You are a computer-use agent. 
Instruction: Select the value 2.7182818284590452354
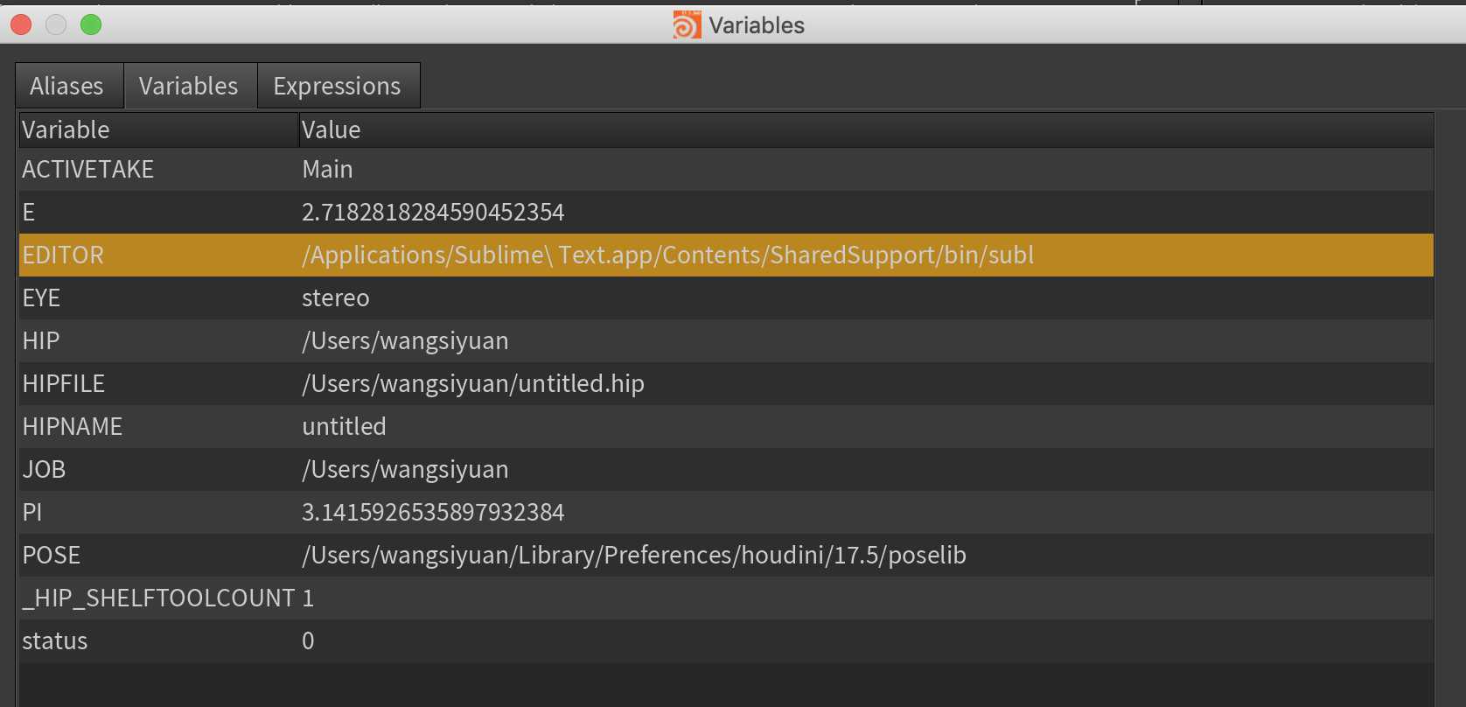pos(433,212)
